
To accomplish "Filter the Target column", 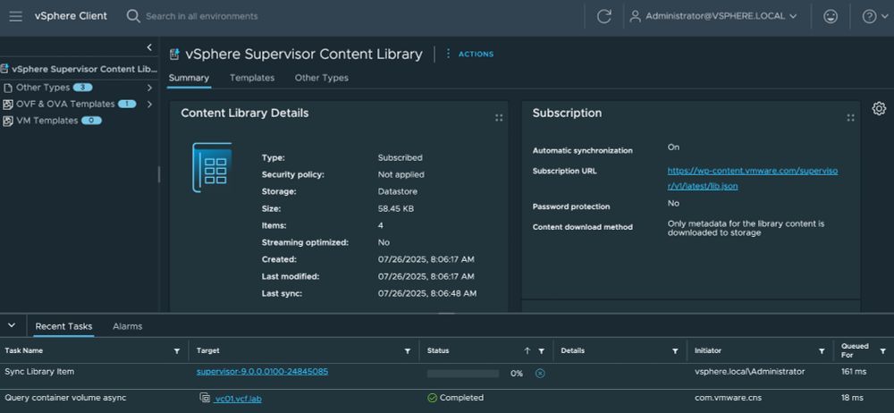I will coord(407,350).
